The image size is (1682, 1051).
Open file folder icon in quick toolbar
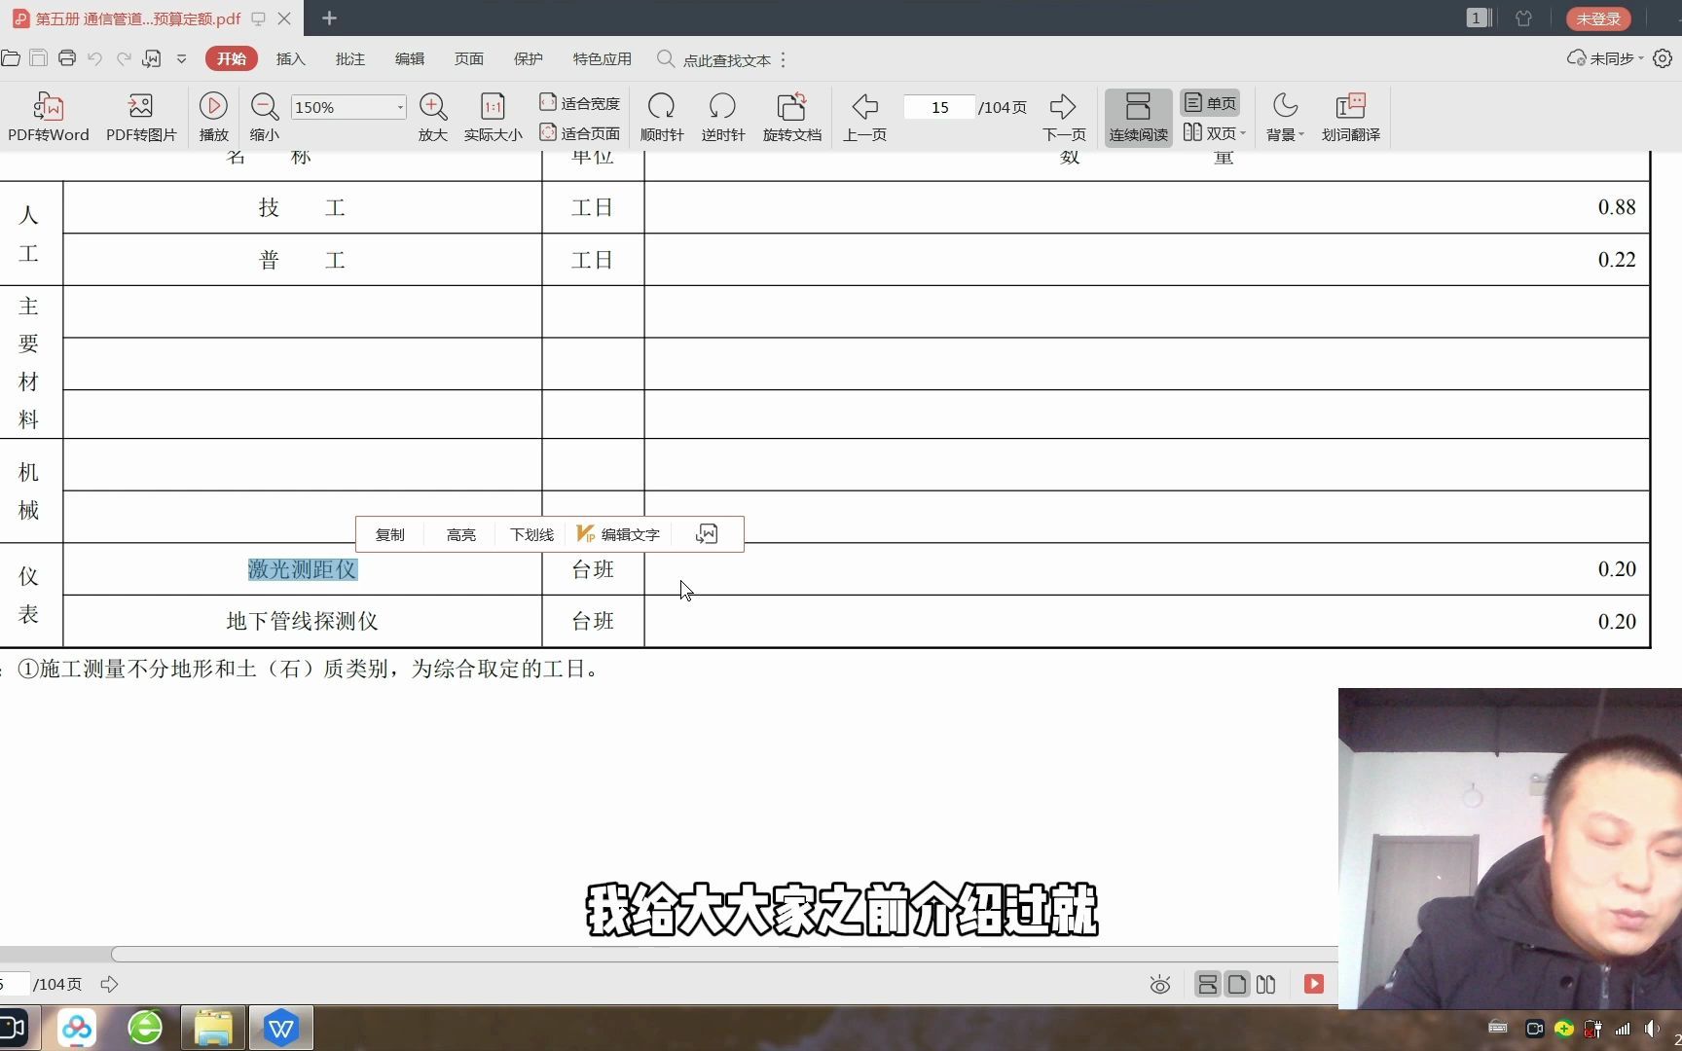[x=11, y=58]
